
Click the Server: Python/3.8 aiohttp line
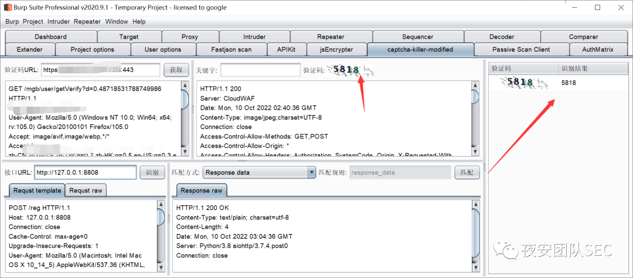coord(233,246)
